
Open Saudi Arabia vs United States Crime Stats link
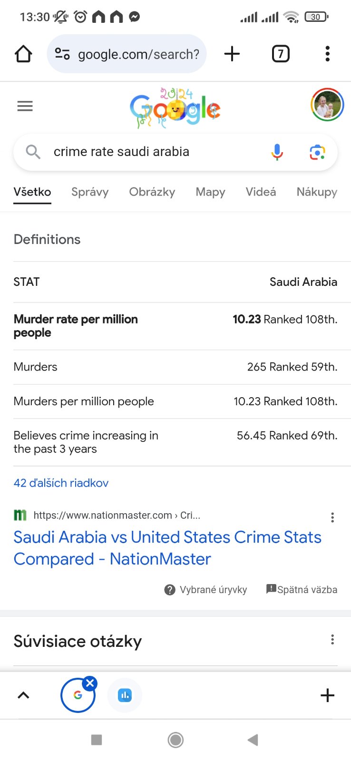coord(167,548)
